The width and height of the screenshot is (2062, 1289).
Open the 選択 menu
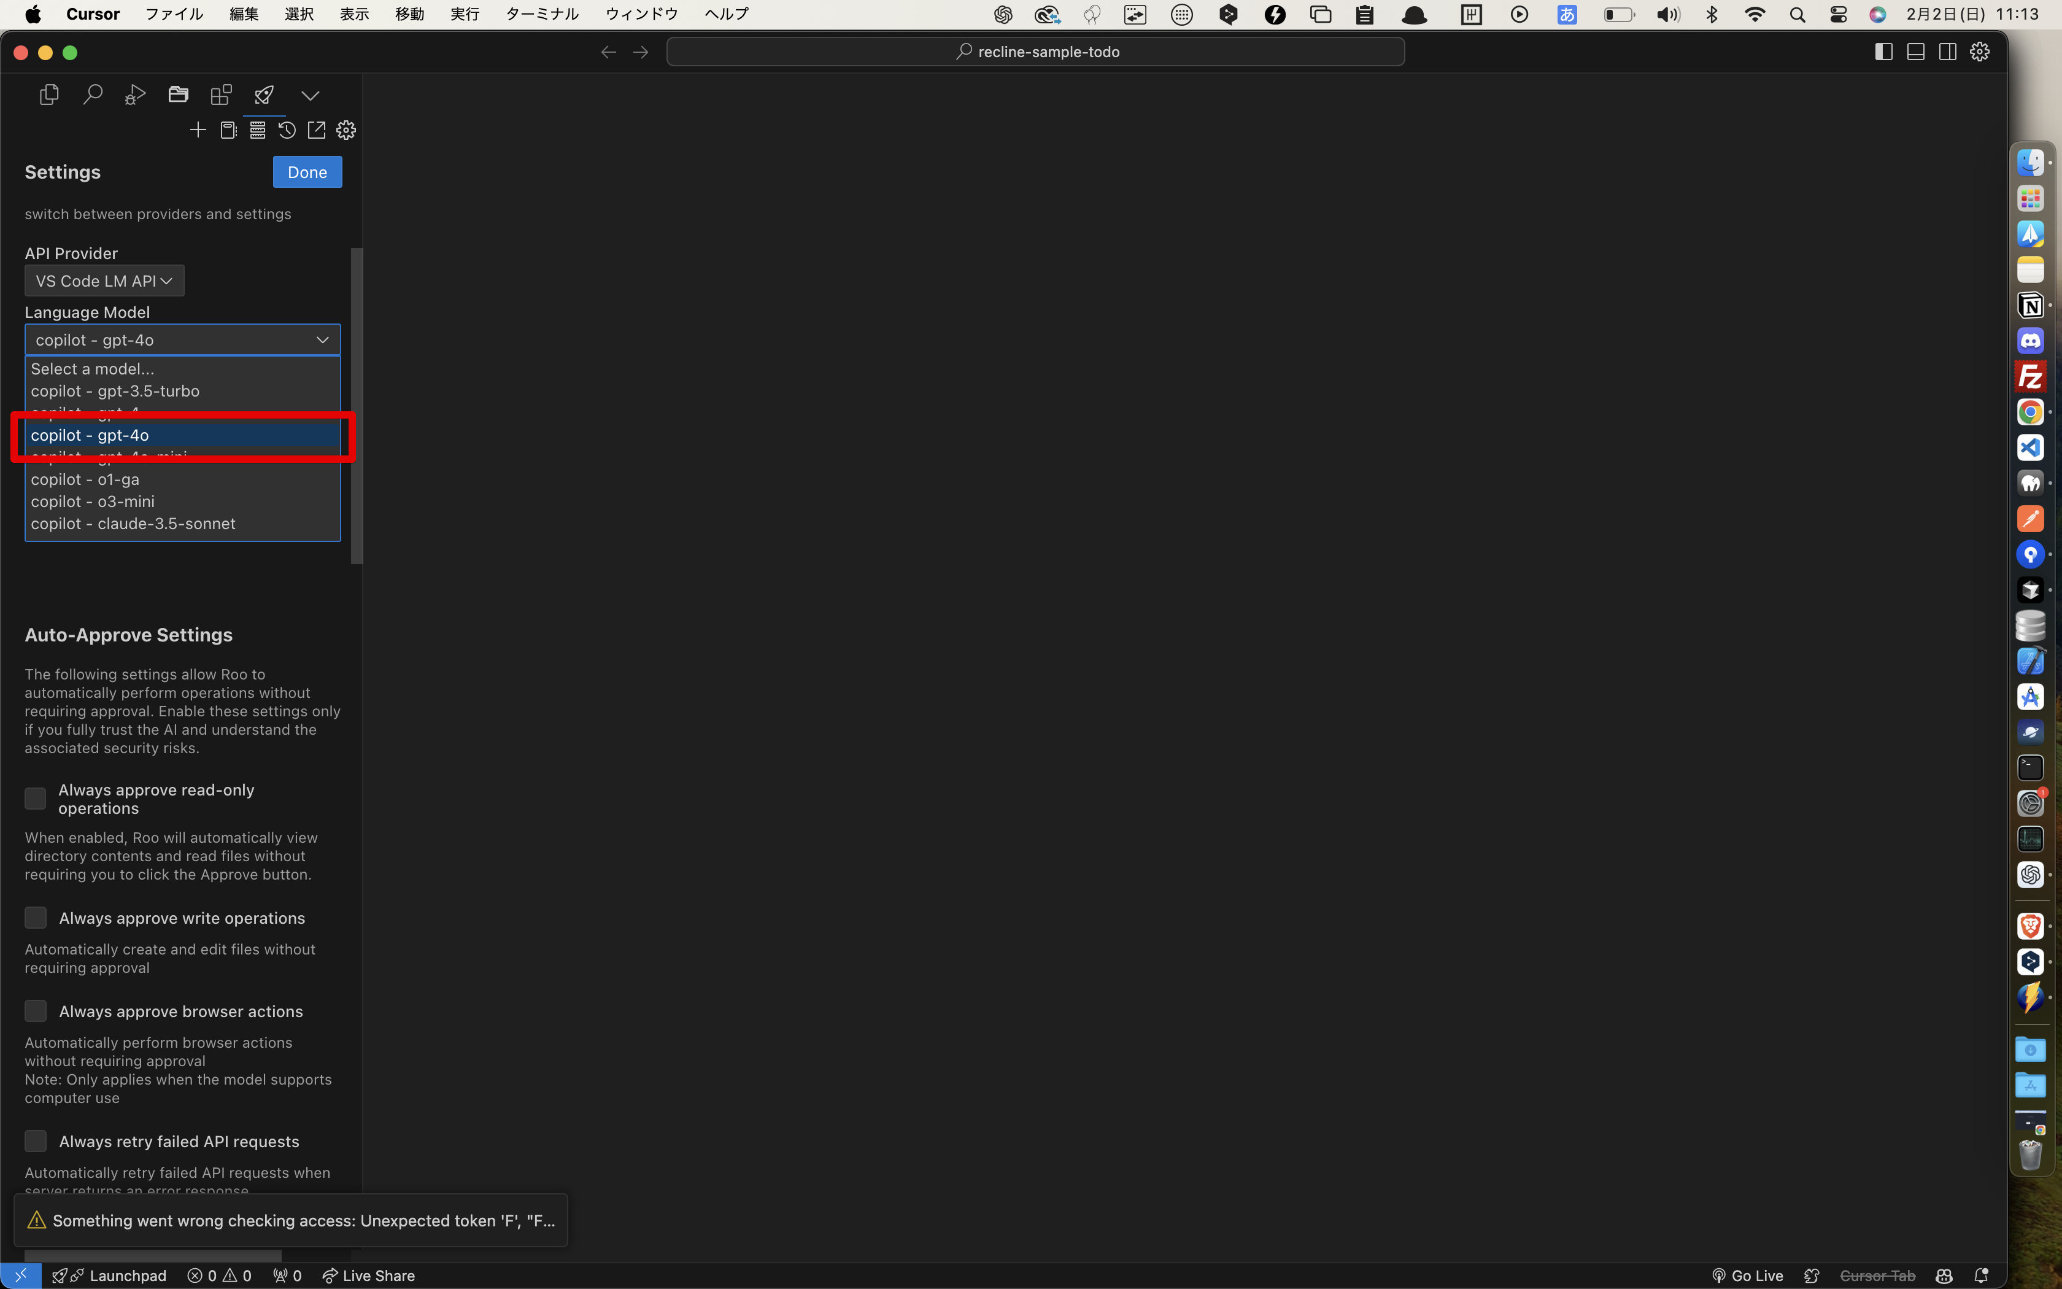[x=299, y=14]
